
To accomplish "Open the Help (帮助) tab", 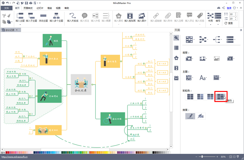I will pyautogui.click(x=67, y=8).
